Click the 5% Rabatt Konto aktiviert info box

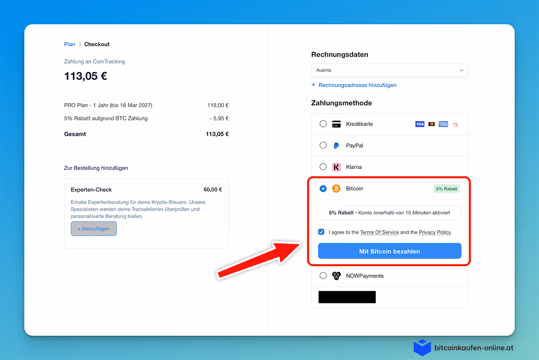click(389, 213)
